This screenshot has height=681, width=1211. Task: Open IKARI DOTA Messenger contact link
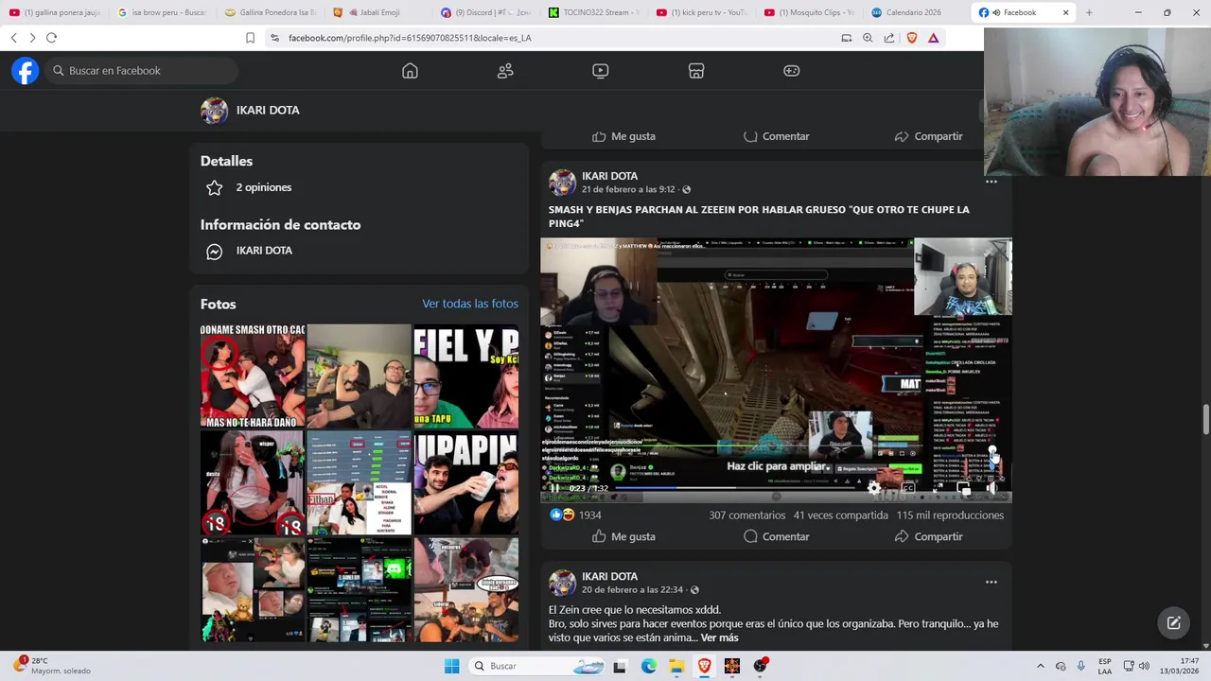tap(264, 251)
